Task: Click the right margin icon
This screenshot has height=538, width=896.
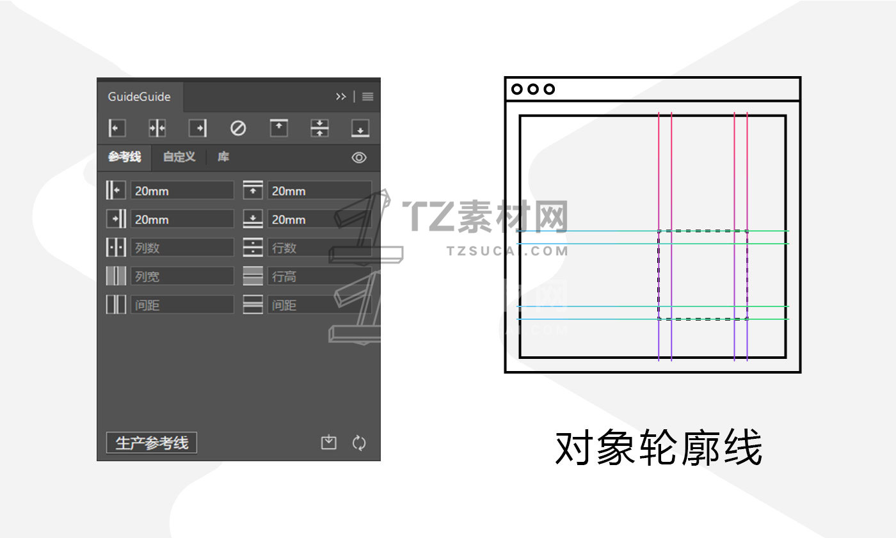Action: click(116, 219)
